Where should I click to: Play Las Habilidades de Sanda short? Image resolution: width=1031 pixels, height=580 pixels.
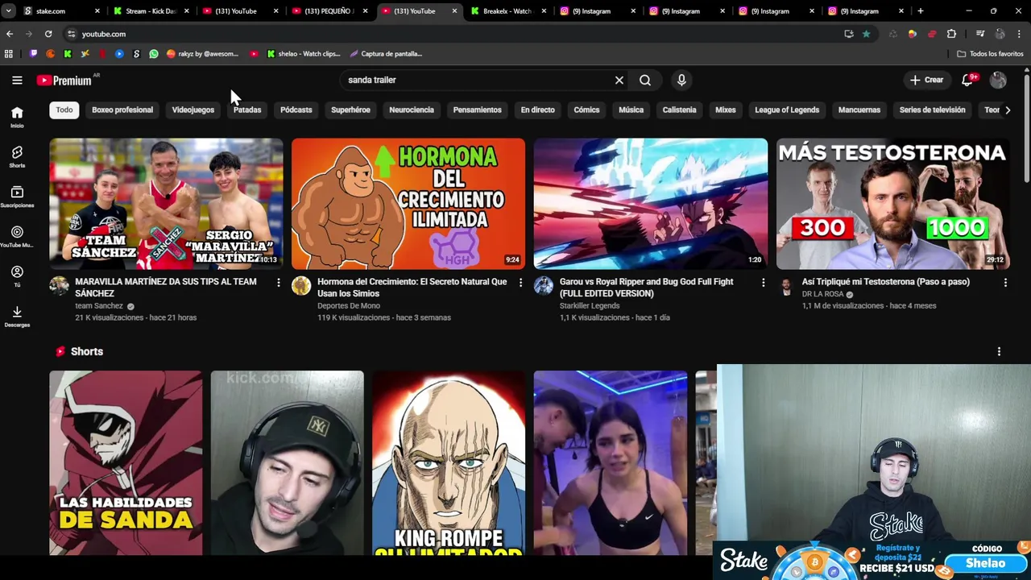126,463
